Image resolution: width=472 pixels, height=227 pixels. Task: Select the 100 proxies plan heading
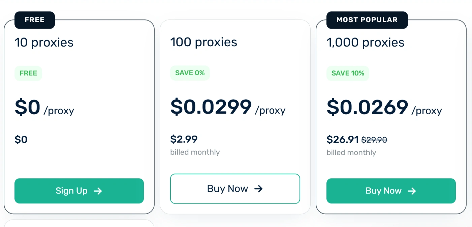pyautogui.click(x=203, y=42)
